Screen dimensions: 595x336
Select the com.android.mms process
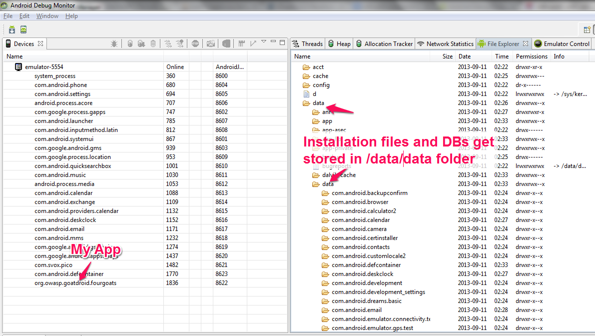click(x=59, y=238)
